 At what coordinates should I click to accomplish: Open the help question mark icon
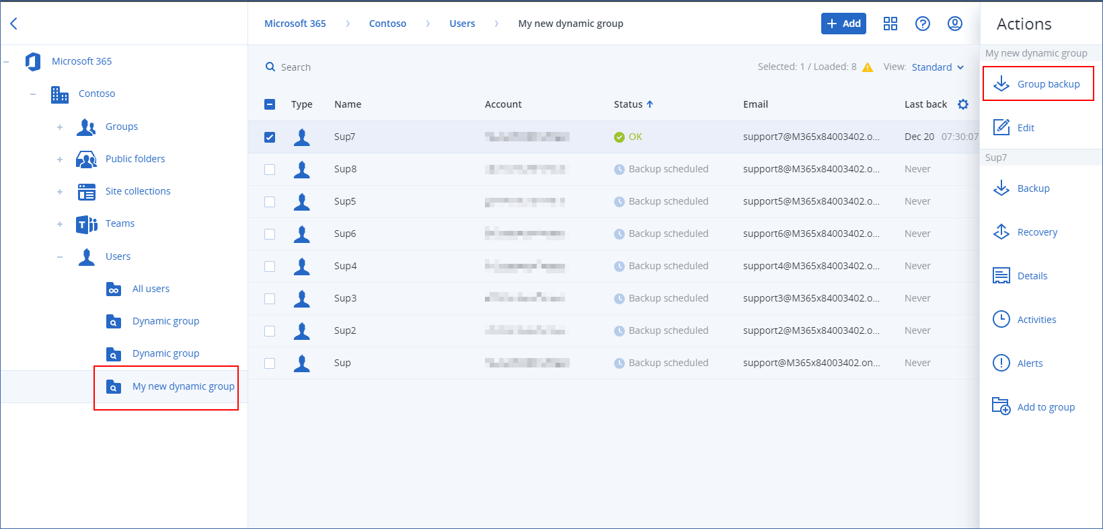click(x=923, y=24)
